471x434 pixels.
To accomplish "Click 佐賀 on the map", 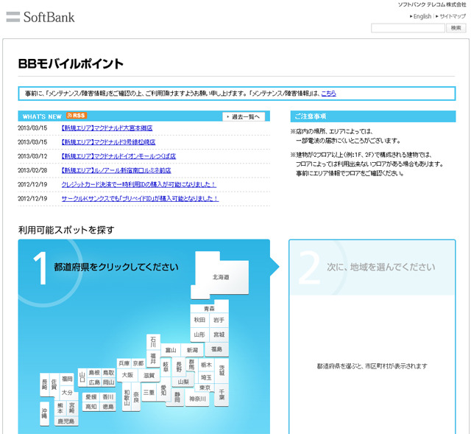I will (x=54, y=385).
